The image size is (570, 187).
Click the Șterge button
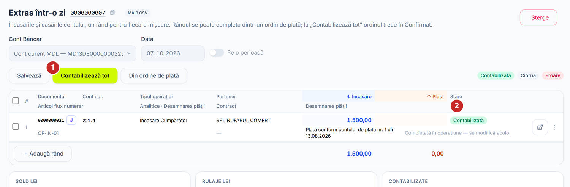(538, 18)
